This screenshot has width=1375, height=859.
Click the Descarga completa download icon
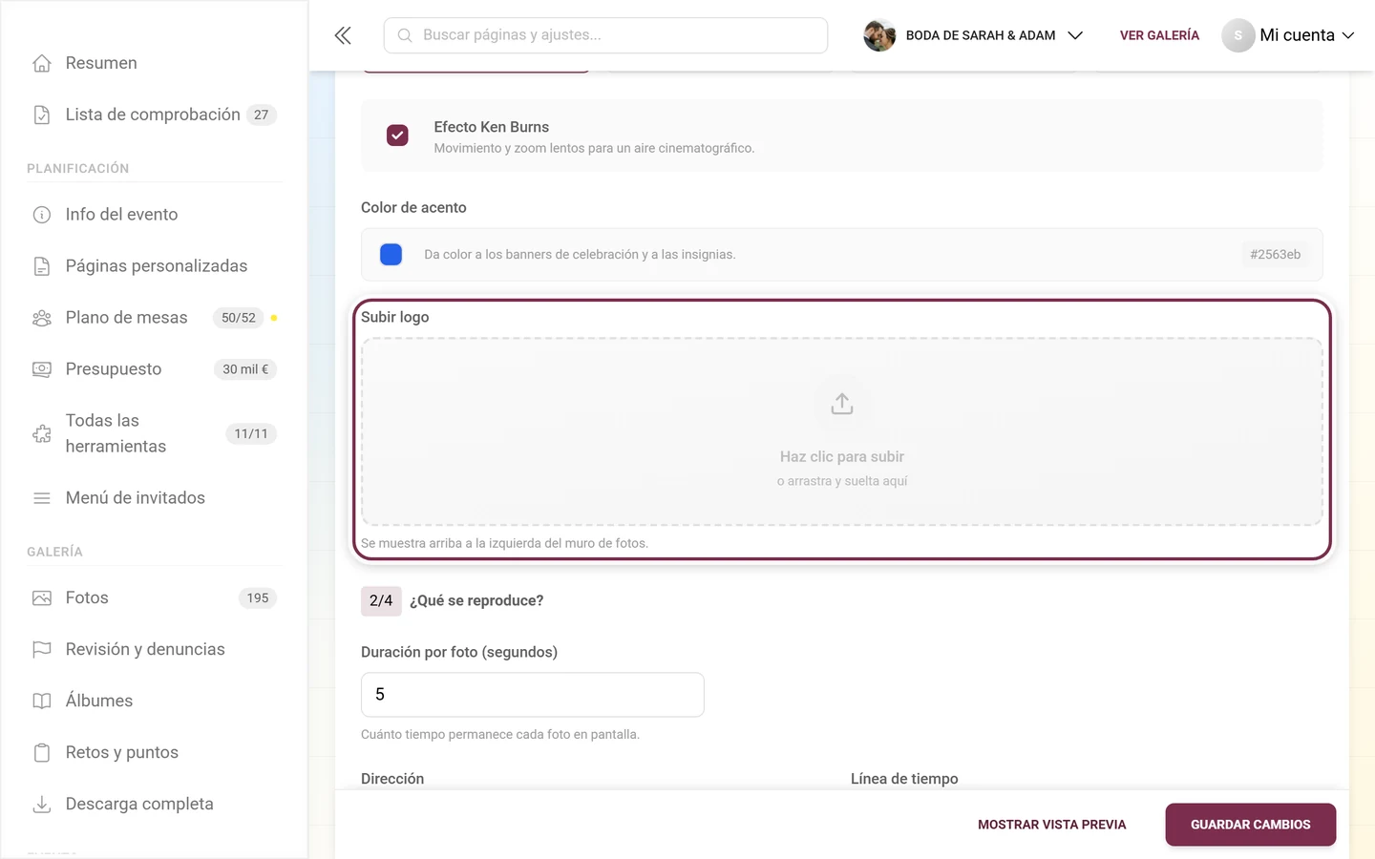42,805
